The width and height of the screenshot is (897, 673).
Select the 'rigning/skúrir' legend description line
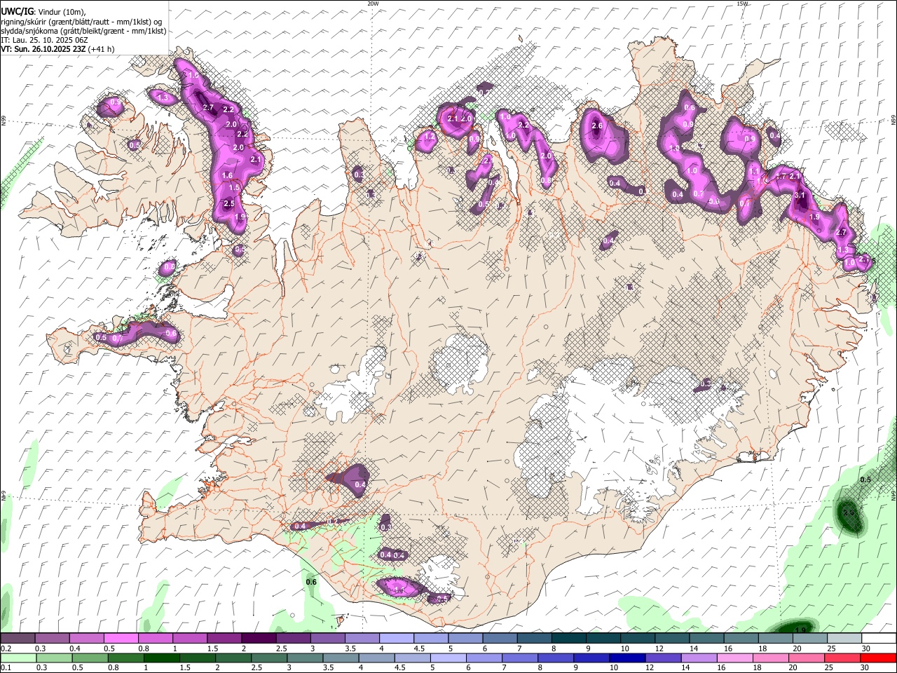click(x=82, y=22)
